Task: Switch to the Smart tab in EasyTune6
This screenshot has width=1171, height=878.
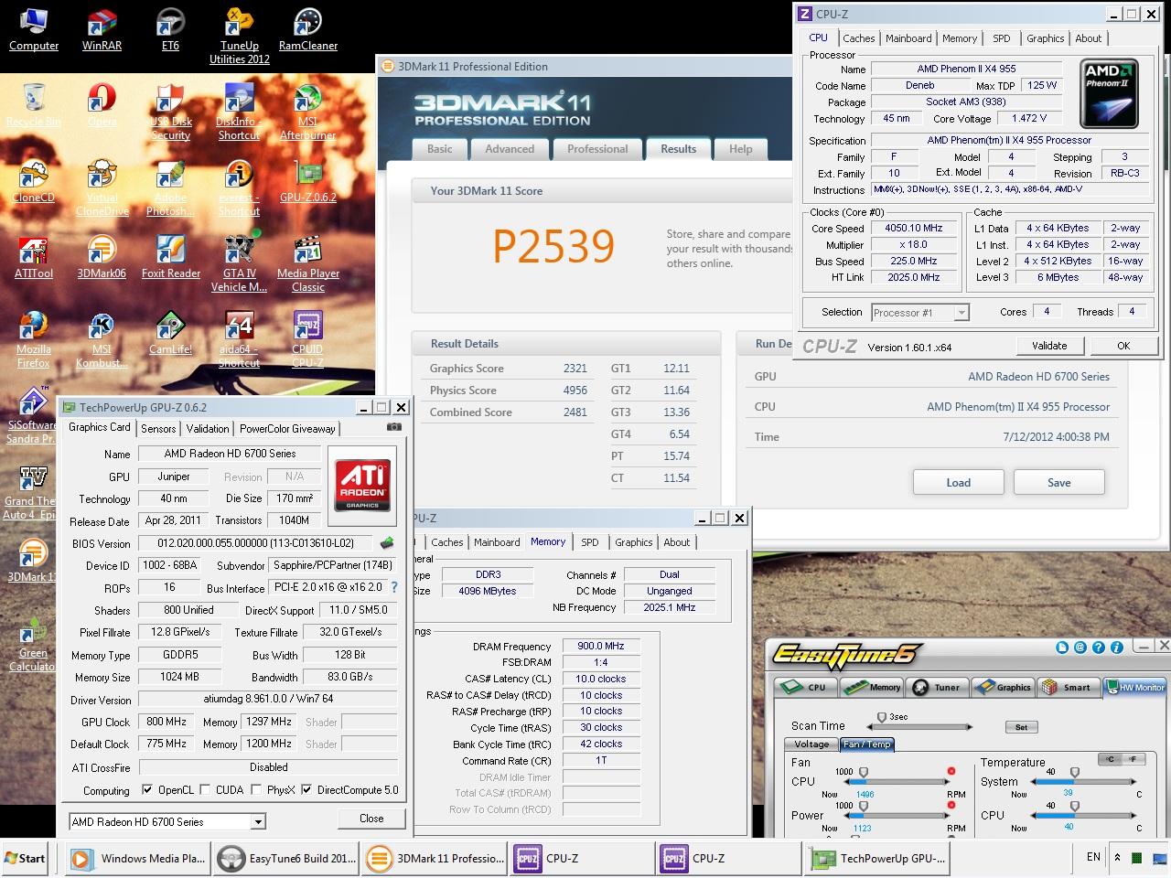Action: [1069, 687]
